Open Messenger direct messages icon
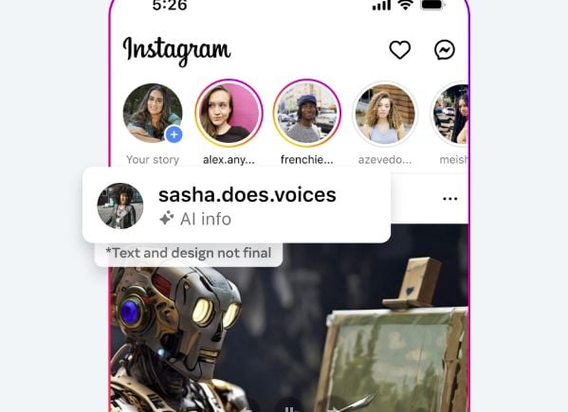This screenshot has width=568, height=412. 445,49
